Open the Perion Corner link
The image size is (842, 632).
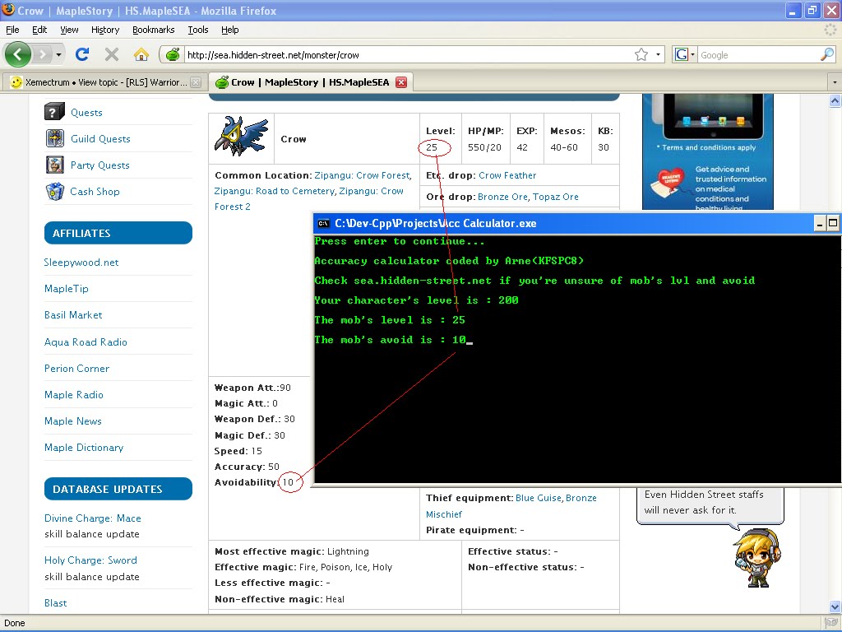(76, 368)
